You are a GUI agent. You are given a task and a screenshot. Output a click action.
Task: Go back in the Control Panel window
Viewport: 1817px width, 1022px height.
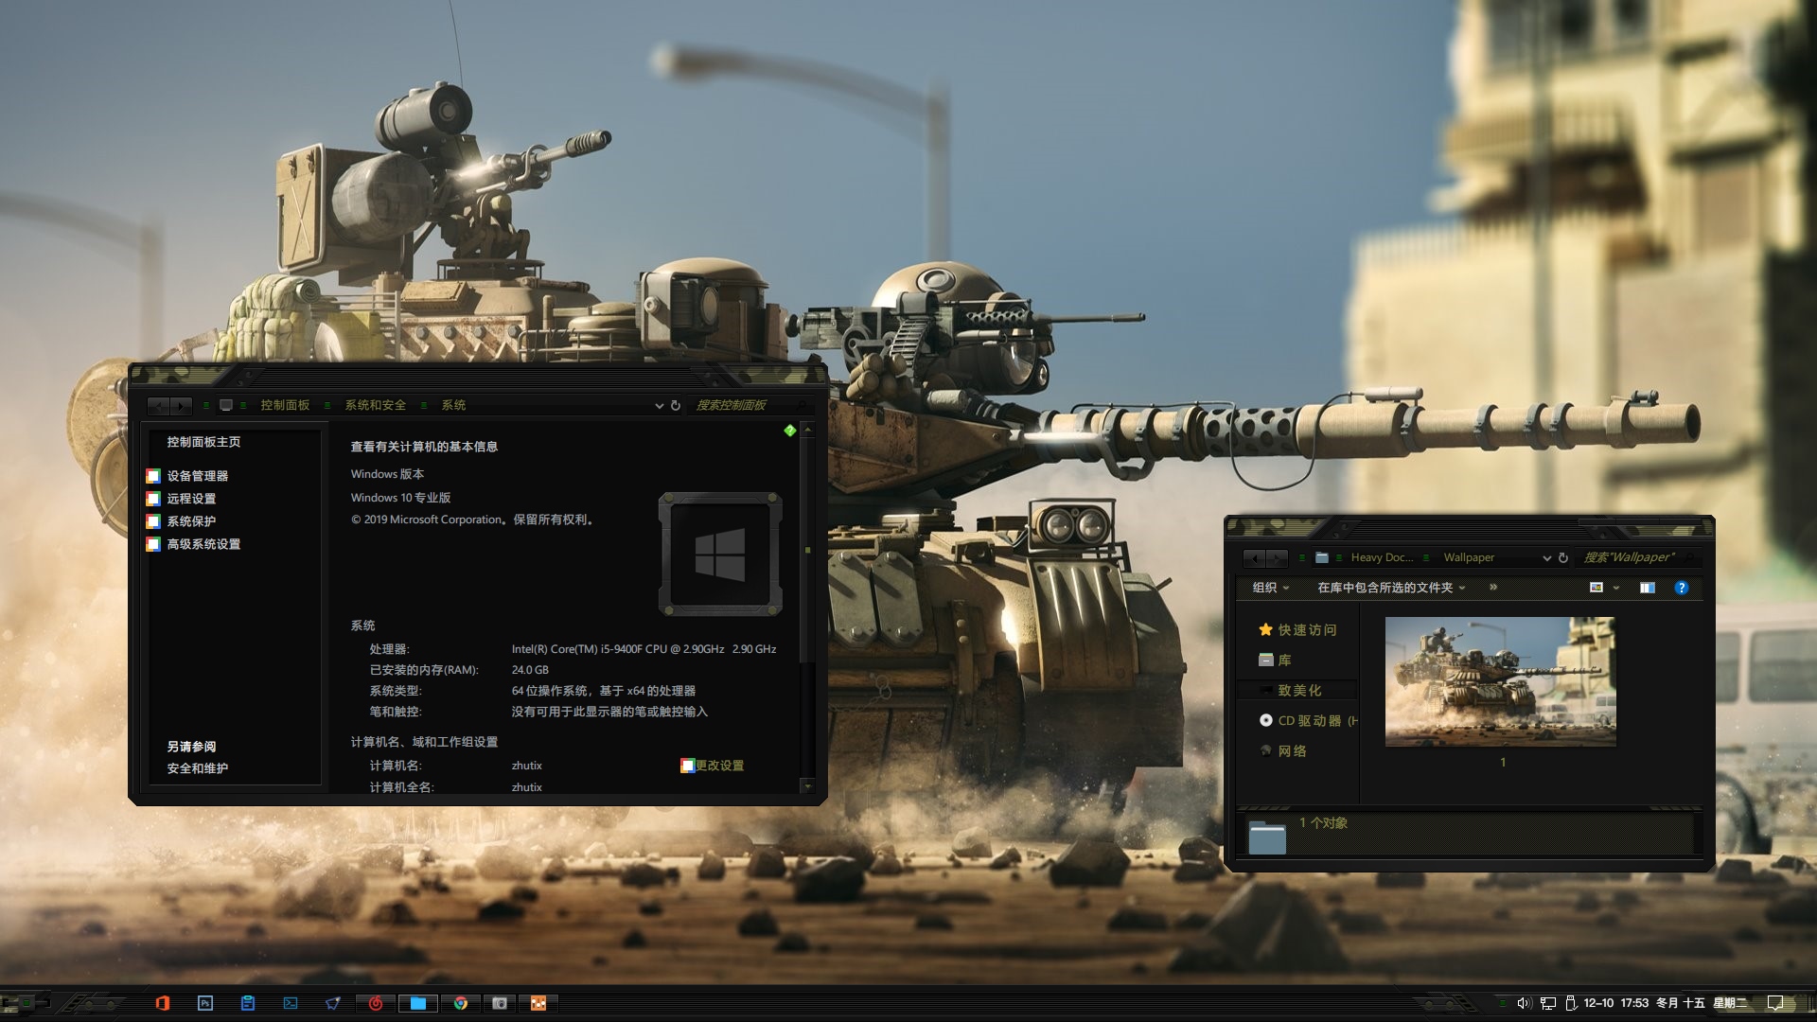[158, 405]
